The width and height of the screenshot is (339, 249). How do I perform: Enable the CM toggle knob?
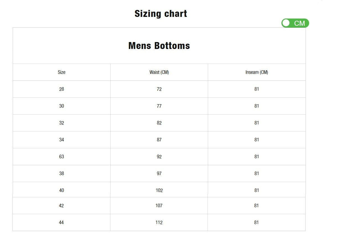click(x=286, y=23)
